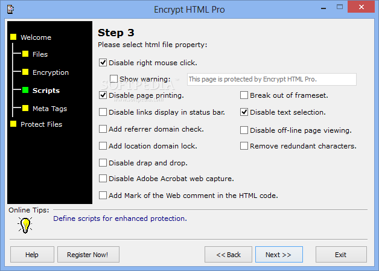
Task: Minimize the Encrypt HTML Pro window
Action: click(323, 8)
